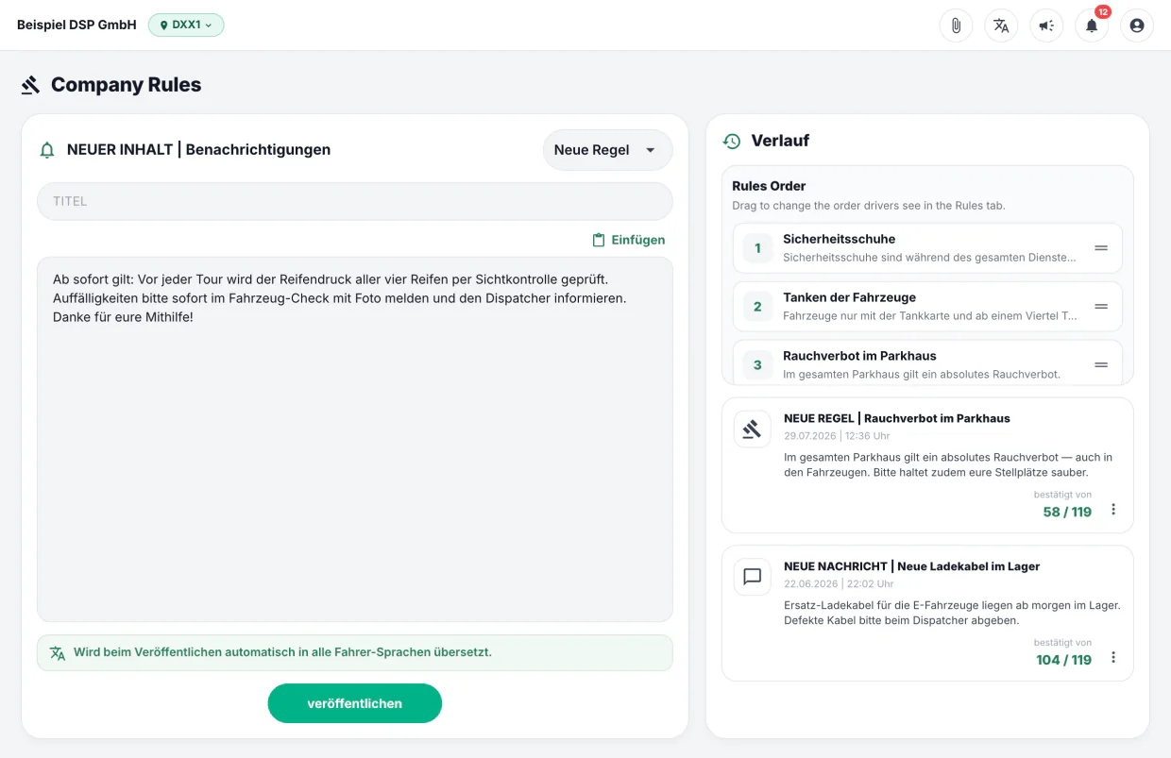Click the veröffentlichen button
1171x758 pixels.
tap(355, 703)
